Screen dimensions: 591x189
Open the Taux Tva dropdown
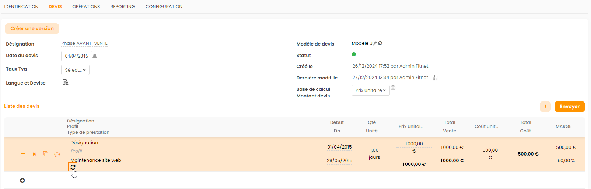(75, 70)
